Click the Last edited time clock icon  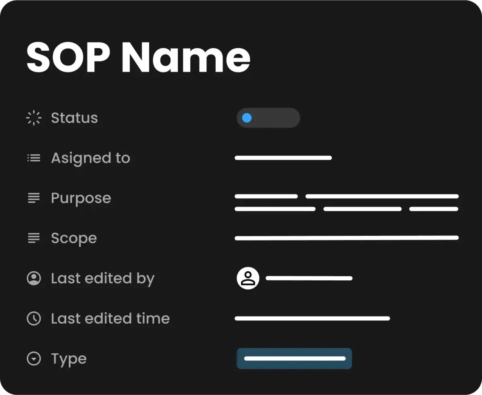point(34,318)
